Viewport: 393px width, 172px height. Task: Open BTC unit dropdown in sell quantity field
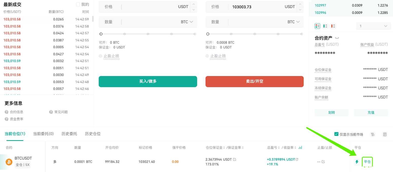[x=294, y=22]
